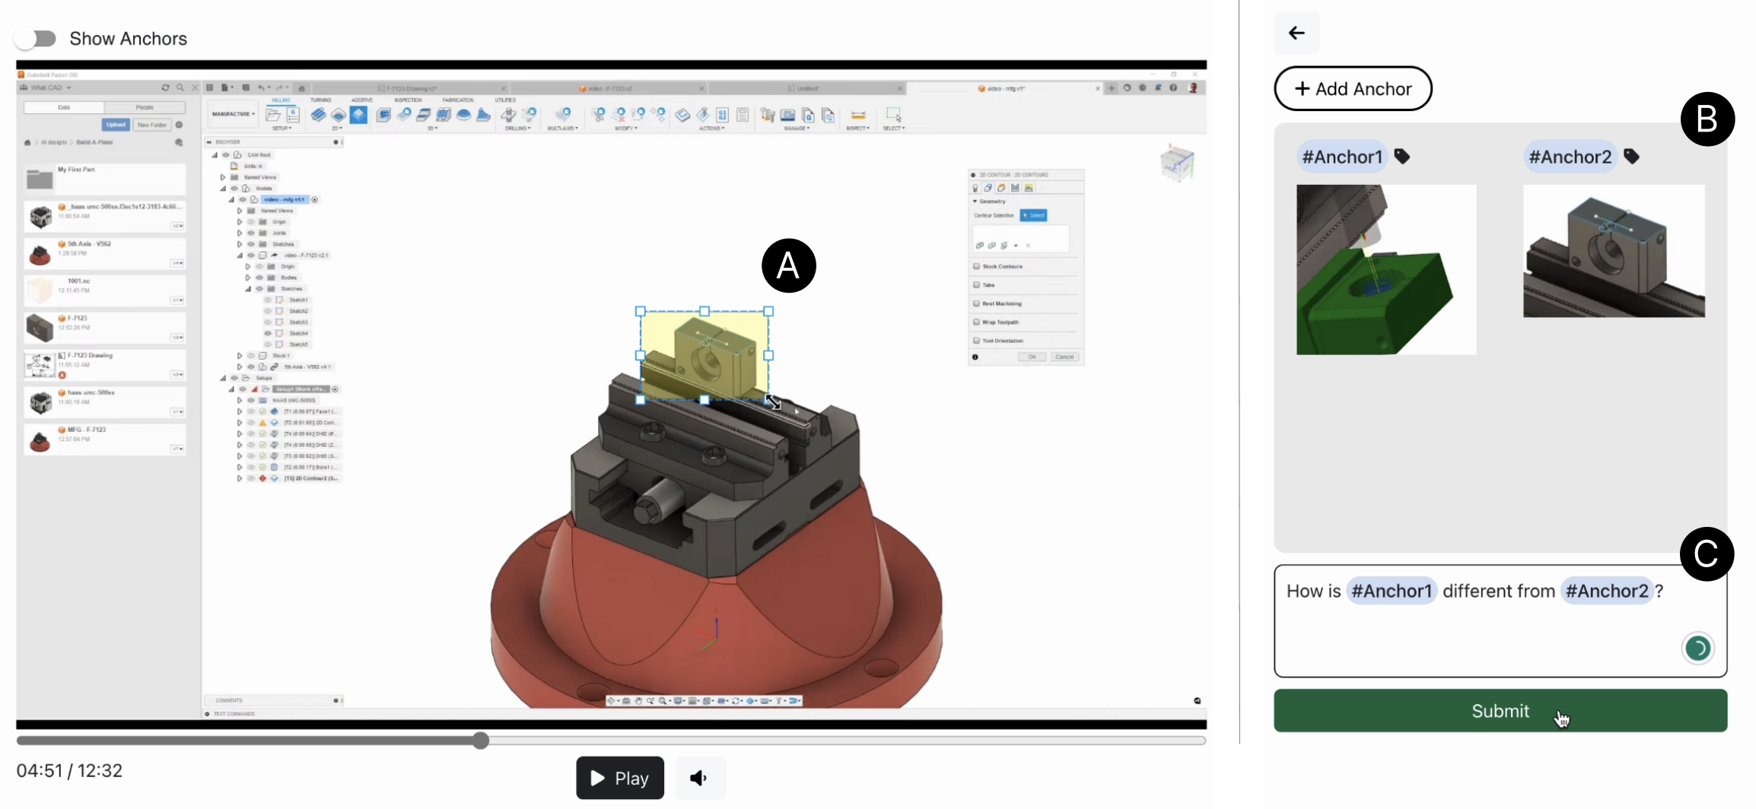
Task: Open the ACTIONS dropdown in ribbon
Action: click(x=711, y=128)
